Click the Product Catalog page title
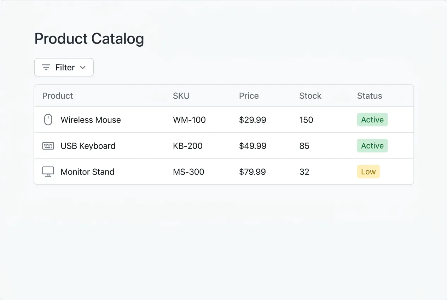Viewport: 447px width, 300px height. pos(89,39)
